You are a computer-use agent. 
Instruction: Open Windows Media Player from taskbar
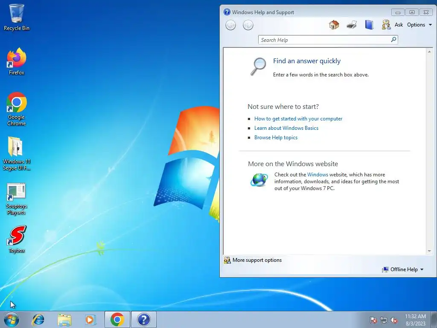pos(90,319)
